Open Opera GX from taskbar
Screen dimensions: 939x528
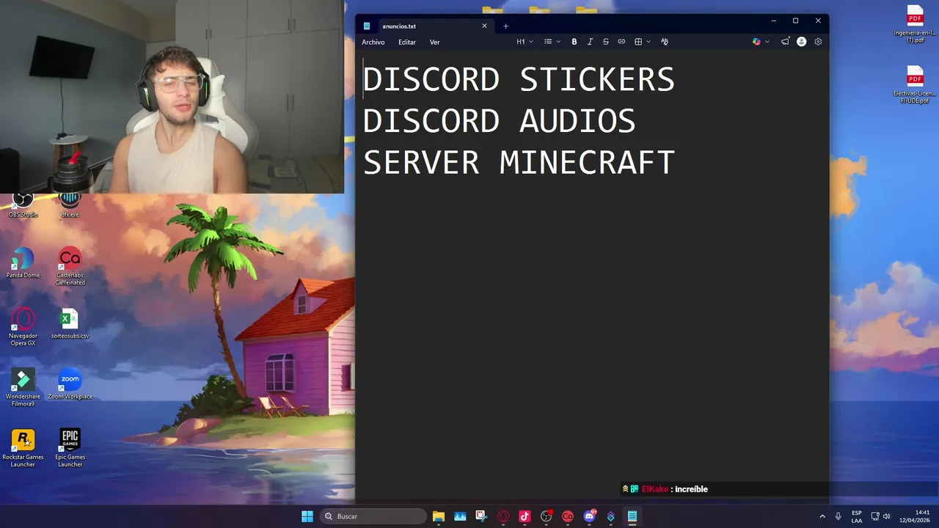503,516
